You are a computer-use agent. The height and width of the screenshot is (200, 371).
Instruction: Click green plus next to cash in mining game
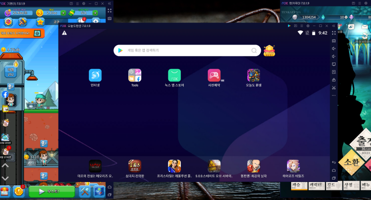point(63,13)
